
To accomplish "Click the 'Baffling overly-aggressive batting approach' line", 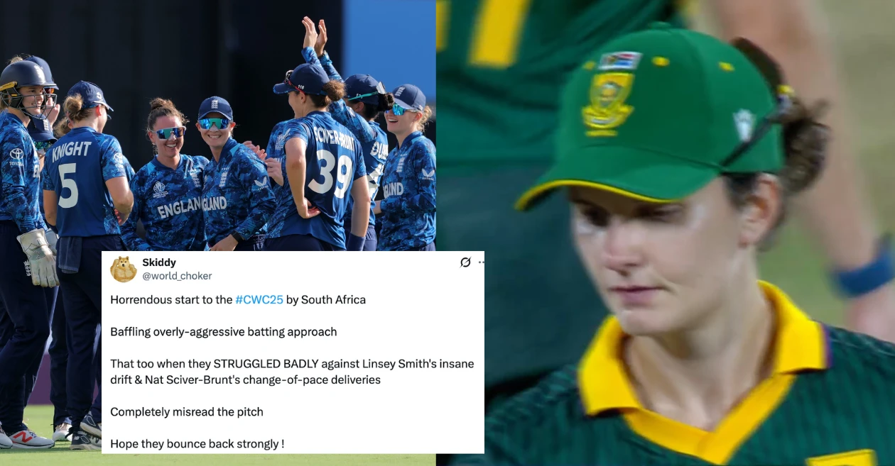I will coord(224,331).
